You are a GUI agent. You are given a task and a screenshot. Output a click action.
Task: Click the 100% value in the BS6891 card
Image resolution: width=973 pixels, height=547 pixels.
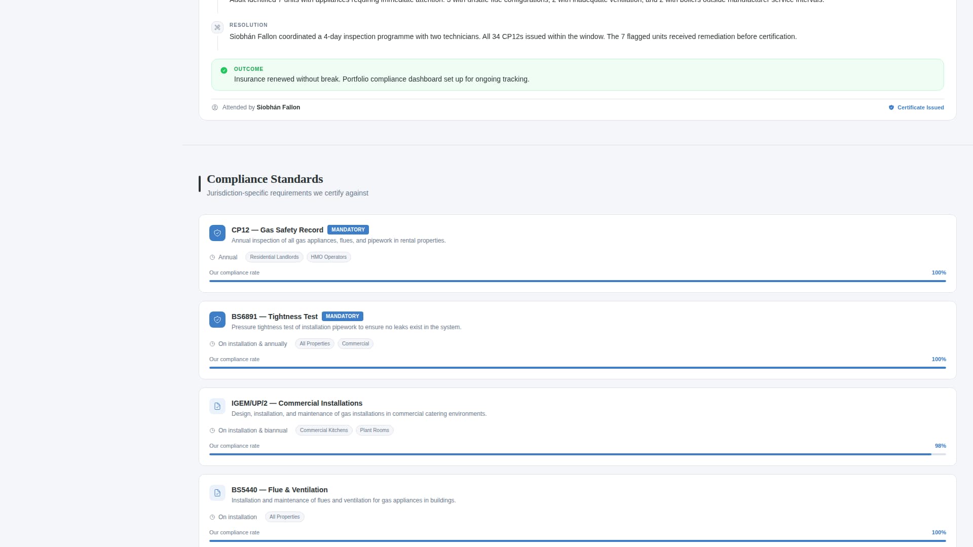[x=939, y=359]
